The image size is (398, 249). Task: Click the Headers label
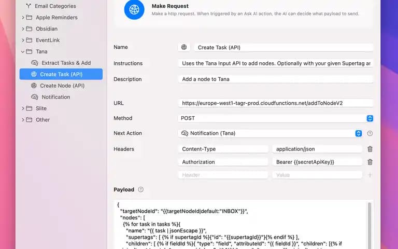[124, 149]
